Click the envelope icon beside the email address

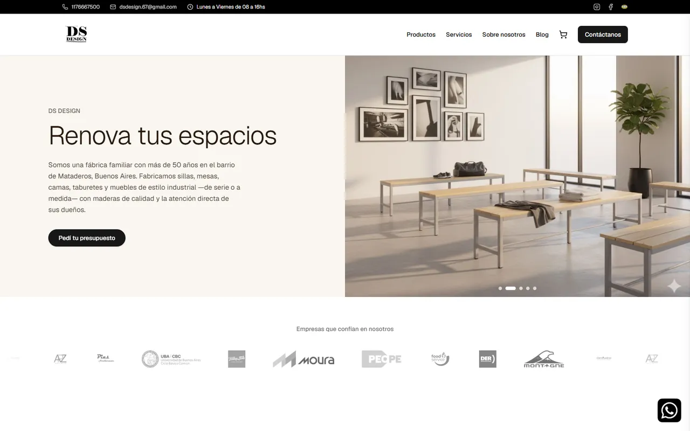point(113,7)
